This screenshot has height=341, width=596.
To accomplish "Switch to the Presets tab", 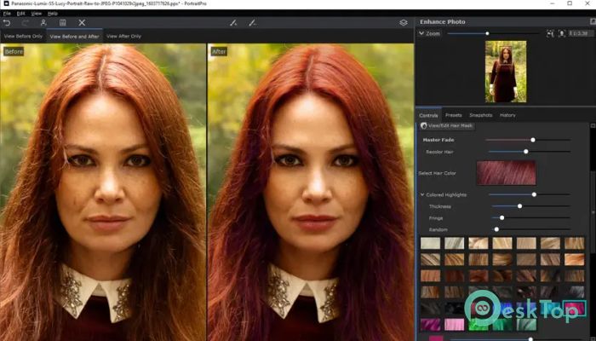I will pyautogui.click(x=454, y=115).
